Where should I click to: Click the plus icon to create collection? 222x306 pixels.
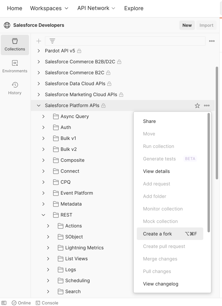tap(39, 41)
